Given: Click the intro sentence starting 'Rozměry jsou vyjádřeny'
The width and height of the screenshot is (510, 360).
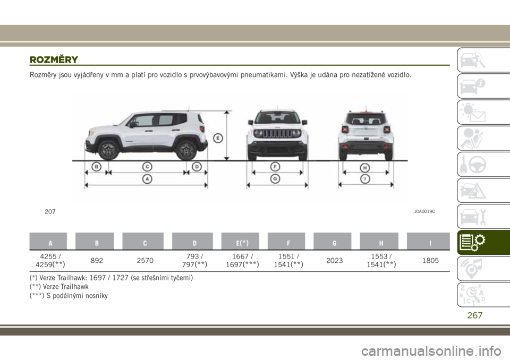Looking at the screenshot, I should (220, 75).
